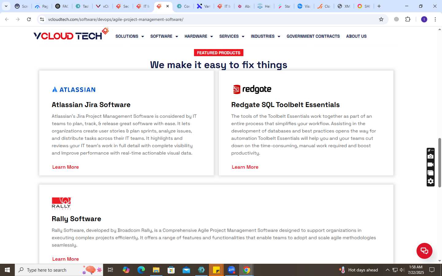Screen dimensions: 442x276
Task: Click the Redgate SQL Toolbelt Essentials heading
Action: pos(285,105)
